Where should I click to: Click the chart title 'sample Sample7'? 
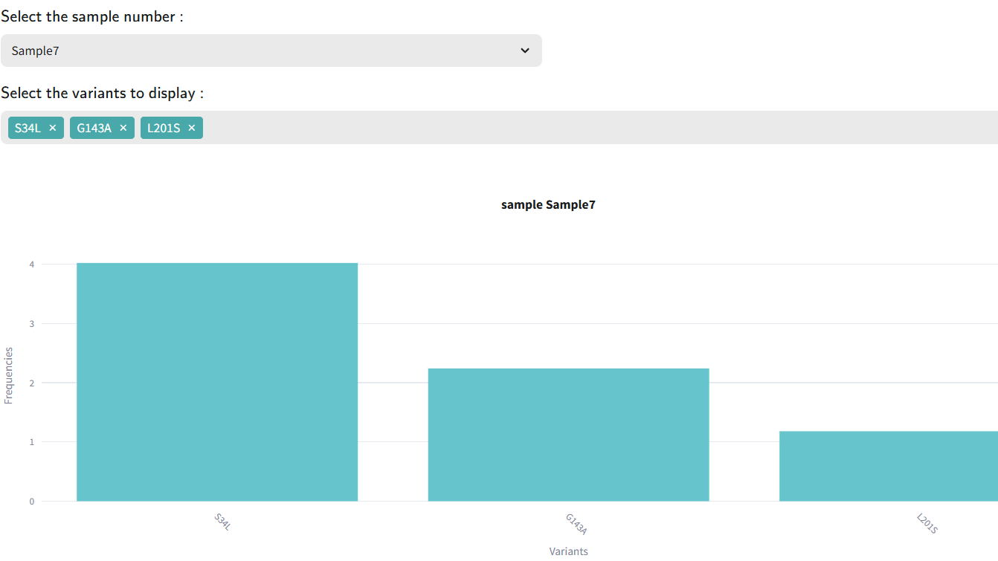click(x=548, y=205)
